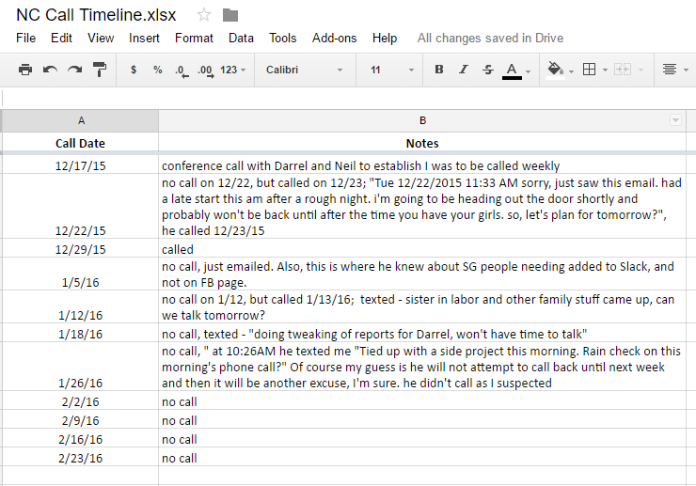Select column B header
This screenshot has height=486, width=696.
click(x=422, y=120)
